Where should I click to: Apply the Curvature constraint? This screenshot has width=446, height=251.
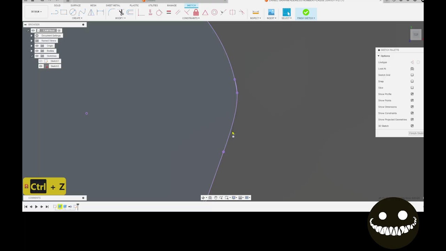tap(241, 13)
